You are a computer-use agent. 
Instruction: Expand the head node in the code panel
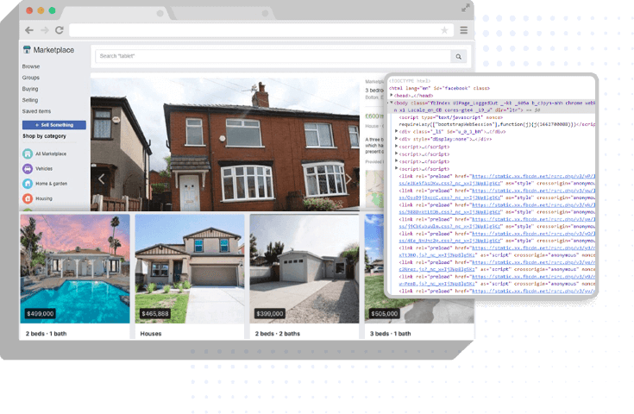[392, 96]
